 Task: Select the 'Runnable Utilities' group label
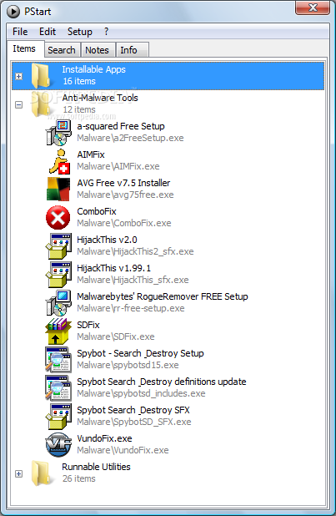(96, 467)
